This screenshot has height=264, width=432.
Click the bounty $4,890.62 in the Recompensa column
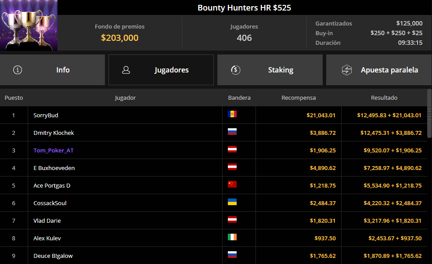pos(323,168)
